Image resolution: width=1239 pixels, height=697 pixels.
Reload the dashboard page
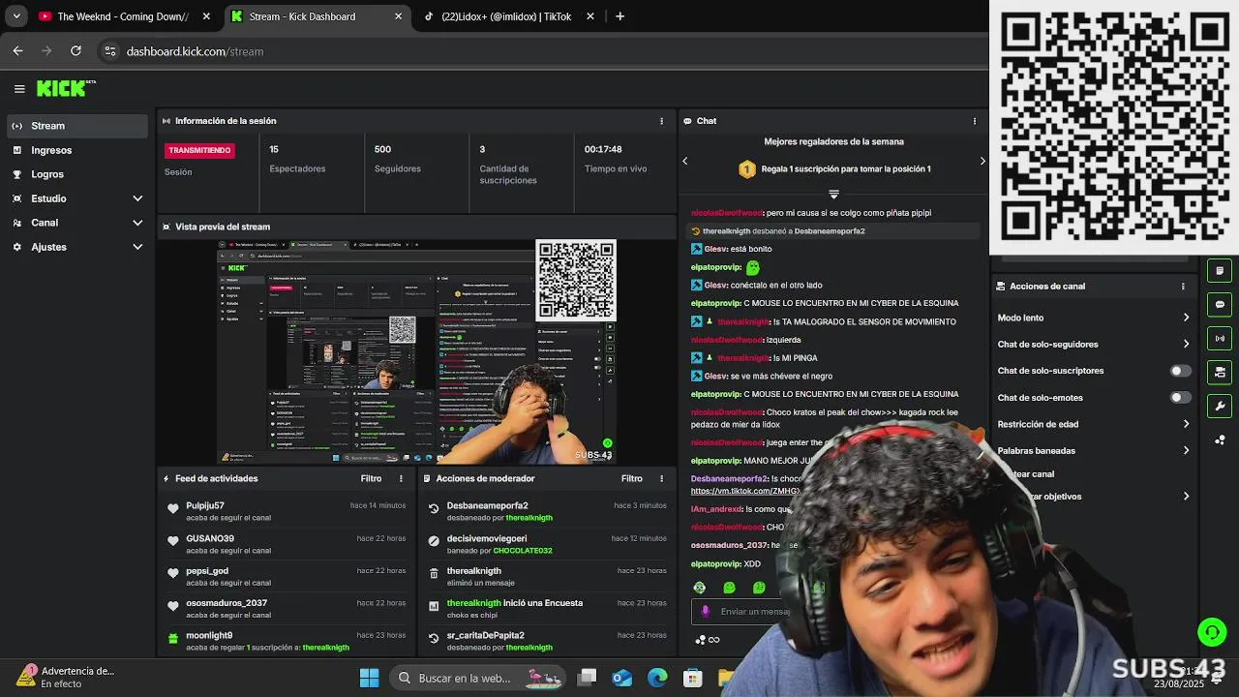pyautogui.click(x=76, y=50)
